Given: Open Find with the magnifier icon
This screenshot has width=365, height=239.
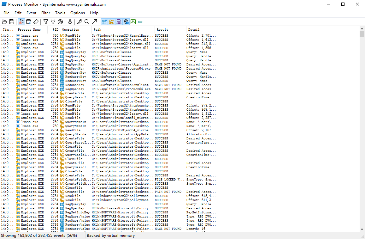Looking at the screenshot, I should point(87,22).
